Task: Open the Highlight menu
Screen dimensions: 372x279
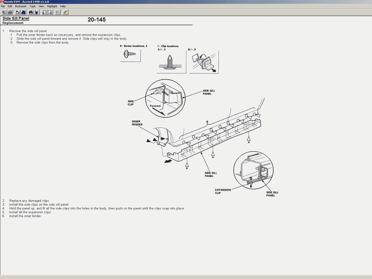Action: 52,6
